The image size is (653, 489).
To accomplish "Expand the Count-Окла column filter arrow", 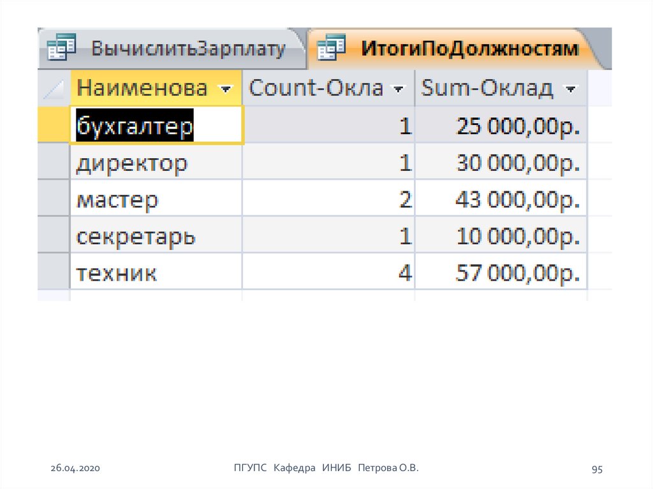I will tap(399, 89).
